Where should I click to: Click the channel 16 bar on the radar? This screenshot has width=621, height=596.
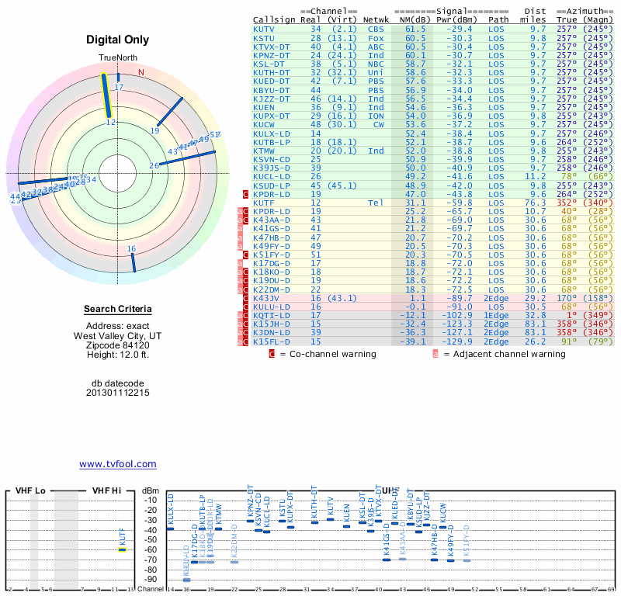134,262
